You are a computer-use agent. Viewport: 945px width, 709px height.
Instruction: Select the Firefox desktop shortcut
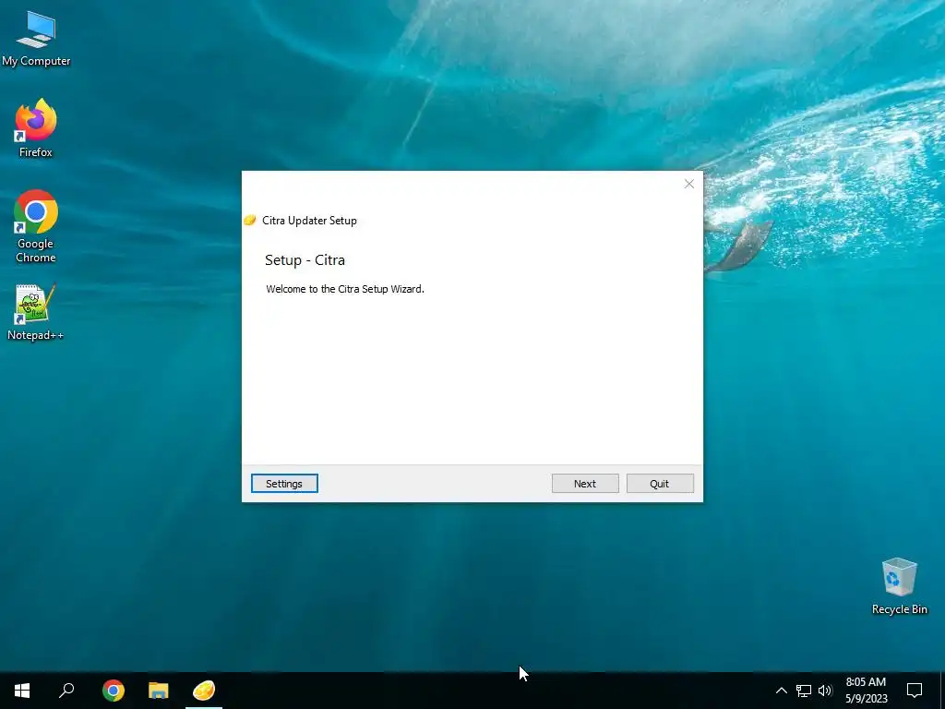(x=36, y=128)
